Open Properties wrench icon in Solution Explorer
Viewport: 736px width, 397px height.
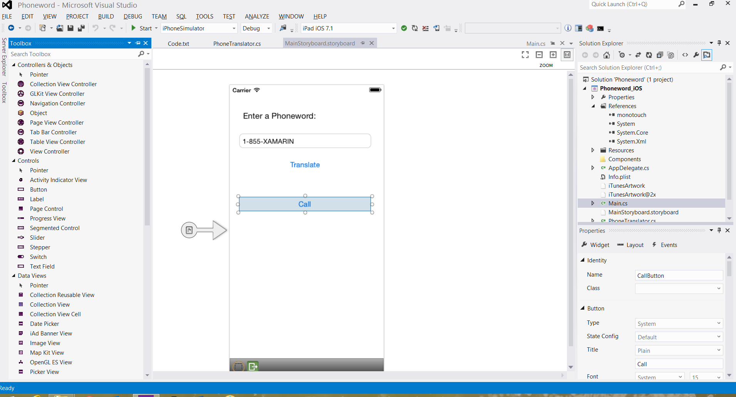(696, 55)
